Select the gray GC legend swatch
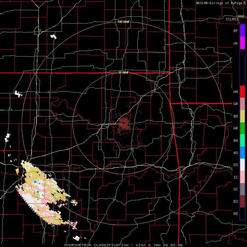Viewport: 247px width, 247px height. click(242, 189)
